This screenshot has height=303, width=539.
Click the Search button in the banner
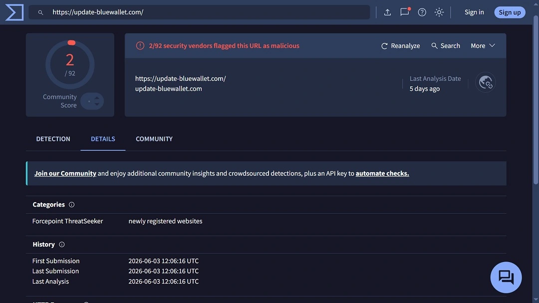[446, 46]
